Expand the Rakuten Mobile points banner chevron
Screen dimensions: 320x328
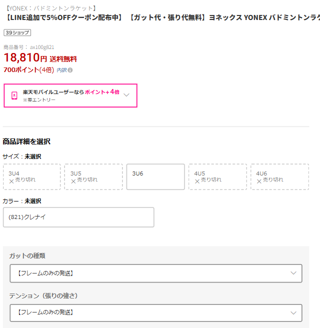pyautogui.click(x=126, y=95)
